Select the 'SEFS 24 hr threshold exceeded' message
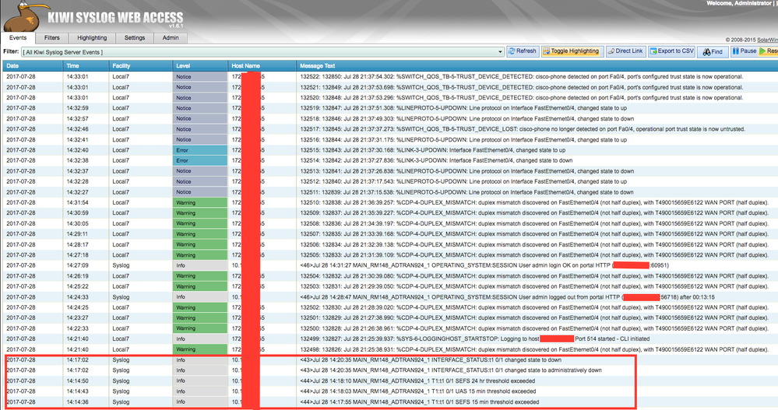778x410 pixels. click(x=417, y=381)
